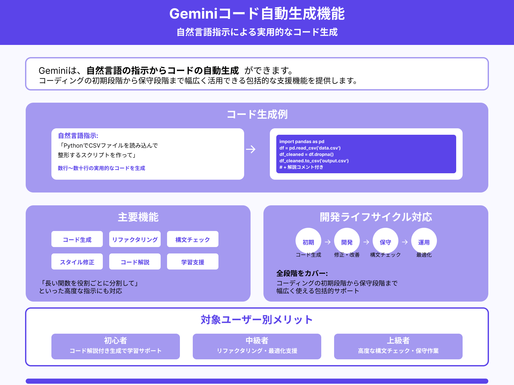The image size is (514, 385).
Task: Click the コード解説 feature pill
Action: 135,261
